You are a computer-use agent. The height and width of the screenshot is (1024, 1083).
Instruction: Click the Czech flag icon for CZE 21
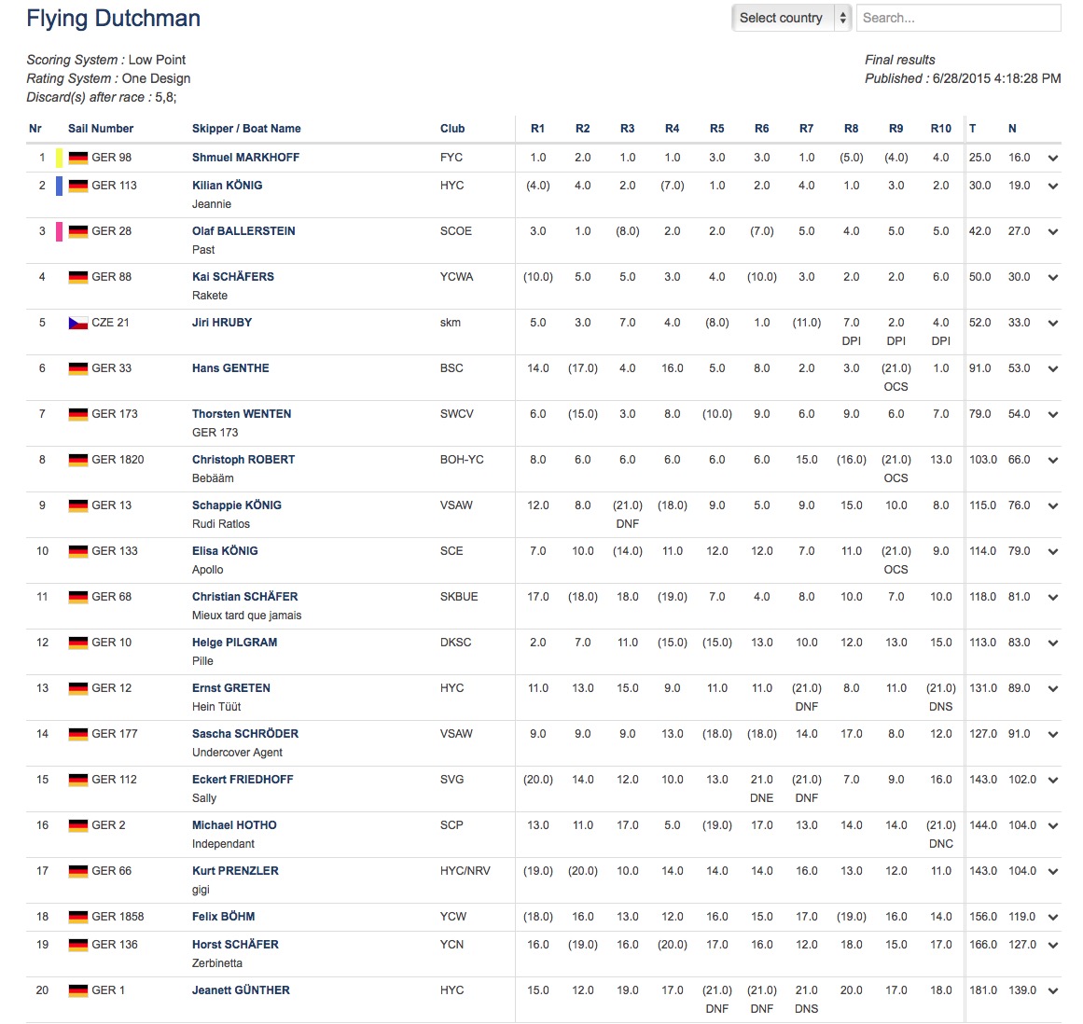(78, 324)
